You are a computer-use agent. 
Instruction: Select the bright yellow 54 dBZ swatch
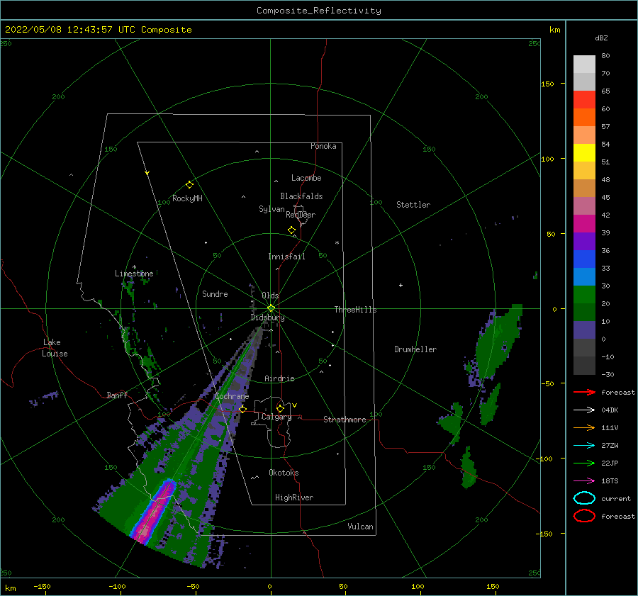click(584, 152)
